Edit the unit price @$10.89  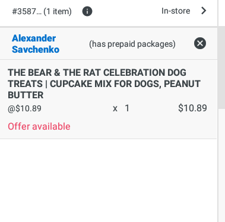(x=24, y=108)
